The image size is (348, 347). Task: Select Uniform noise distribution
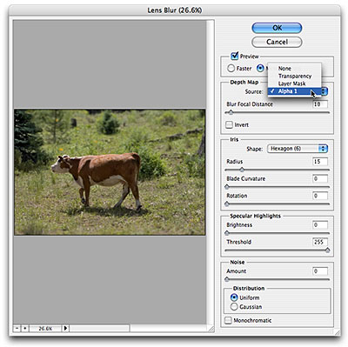tap(234, 297)
